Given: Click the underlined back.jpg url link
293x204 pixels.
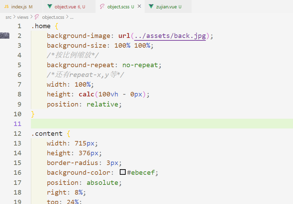Looking at the screenshot, I should point(170,36).
